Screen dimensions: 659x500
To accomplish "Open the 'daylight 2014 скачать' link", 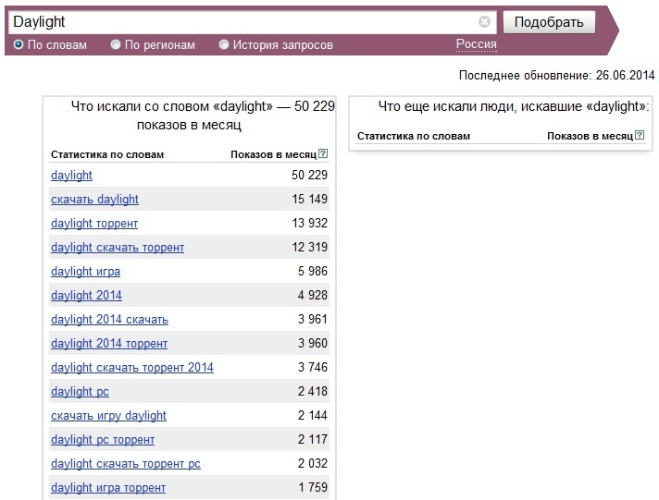I will [x=109, y=320].
